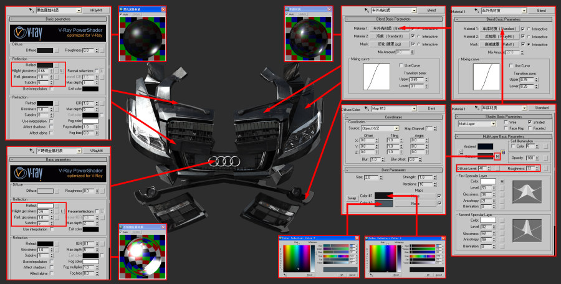Open Refract map slot in upper VRayMtl panel
Image resolution: width=561 pixels, height=284 pixels.
[x=57, y=103]
